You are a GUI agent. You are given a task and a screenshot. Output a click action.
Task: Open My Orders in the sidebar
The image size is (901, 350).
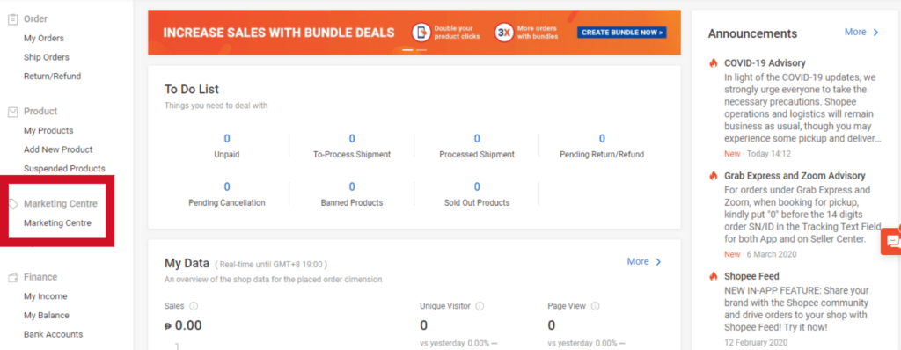pos(44,39)
